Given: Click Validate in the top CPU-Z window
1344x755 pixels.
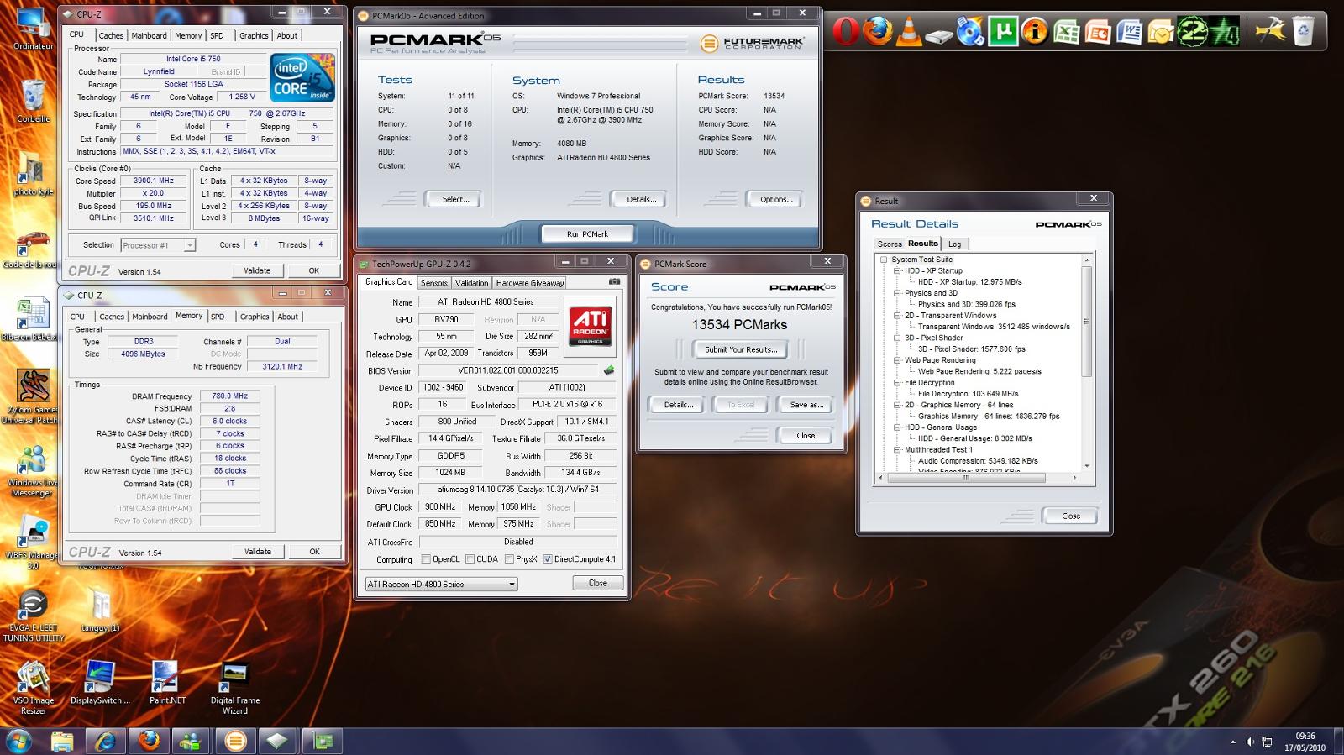Looking at the screenshot, I should pos(257,270).
